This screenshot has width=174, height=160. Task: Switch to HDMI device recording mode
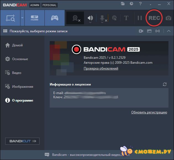point(35,18)
